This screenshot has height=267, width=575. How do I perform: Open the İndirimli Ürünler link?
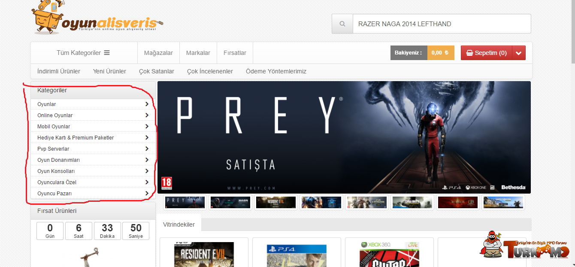(59, 71)
